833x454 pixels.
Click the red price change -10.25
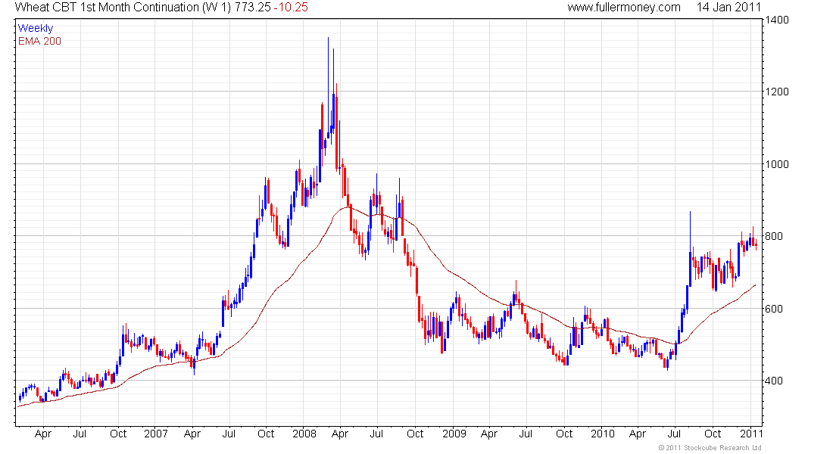point(291,7)
